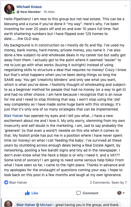Show the 2 Comments
Image resolution: width=131 pixels, height=207 pixels.
pos(100,182)
